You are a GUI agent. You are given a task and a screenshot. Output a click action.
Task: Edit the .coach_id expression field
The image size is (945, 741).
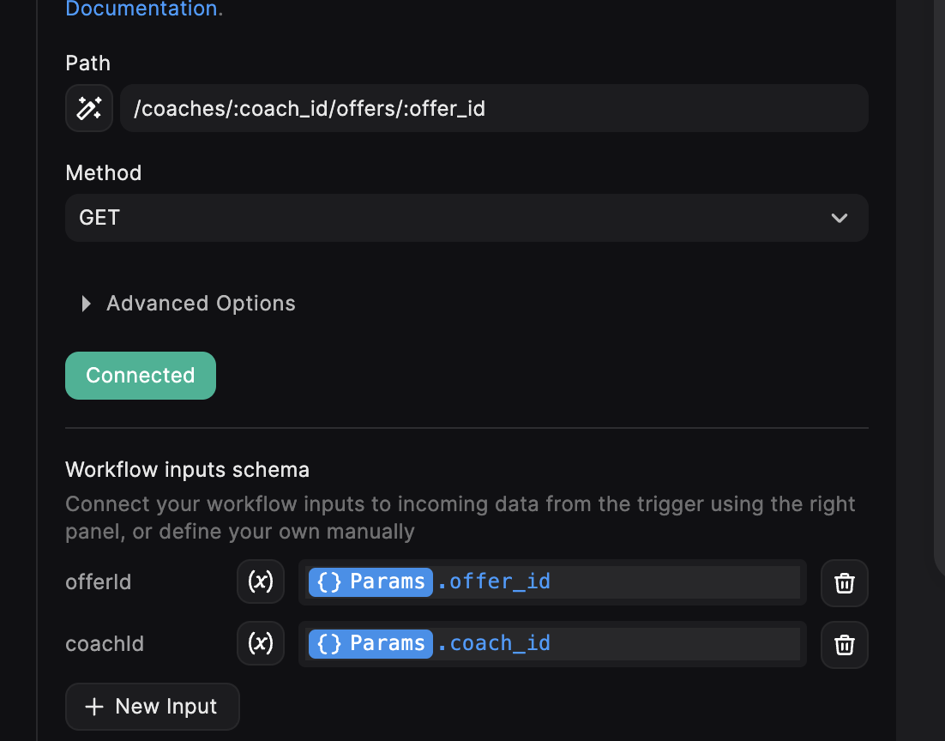[x=552, y=644]
